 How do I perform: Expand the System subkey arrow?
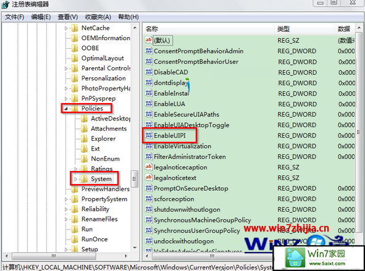pos(75,179)
